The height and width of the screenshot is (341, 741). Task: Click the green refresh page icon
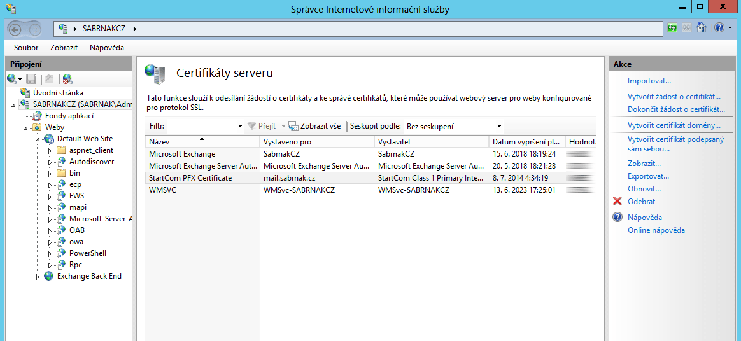tap(672, 28)
